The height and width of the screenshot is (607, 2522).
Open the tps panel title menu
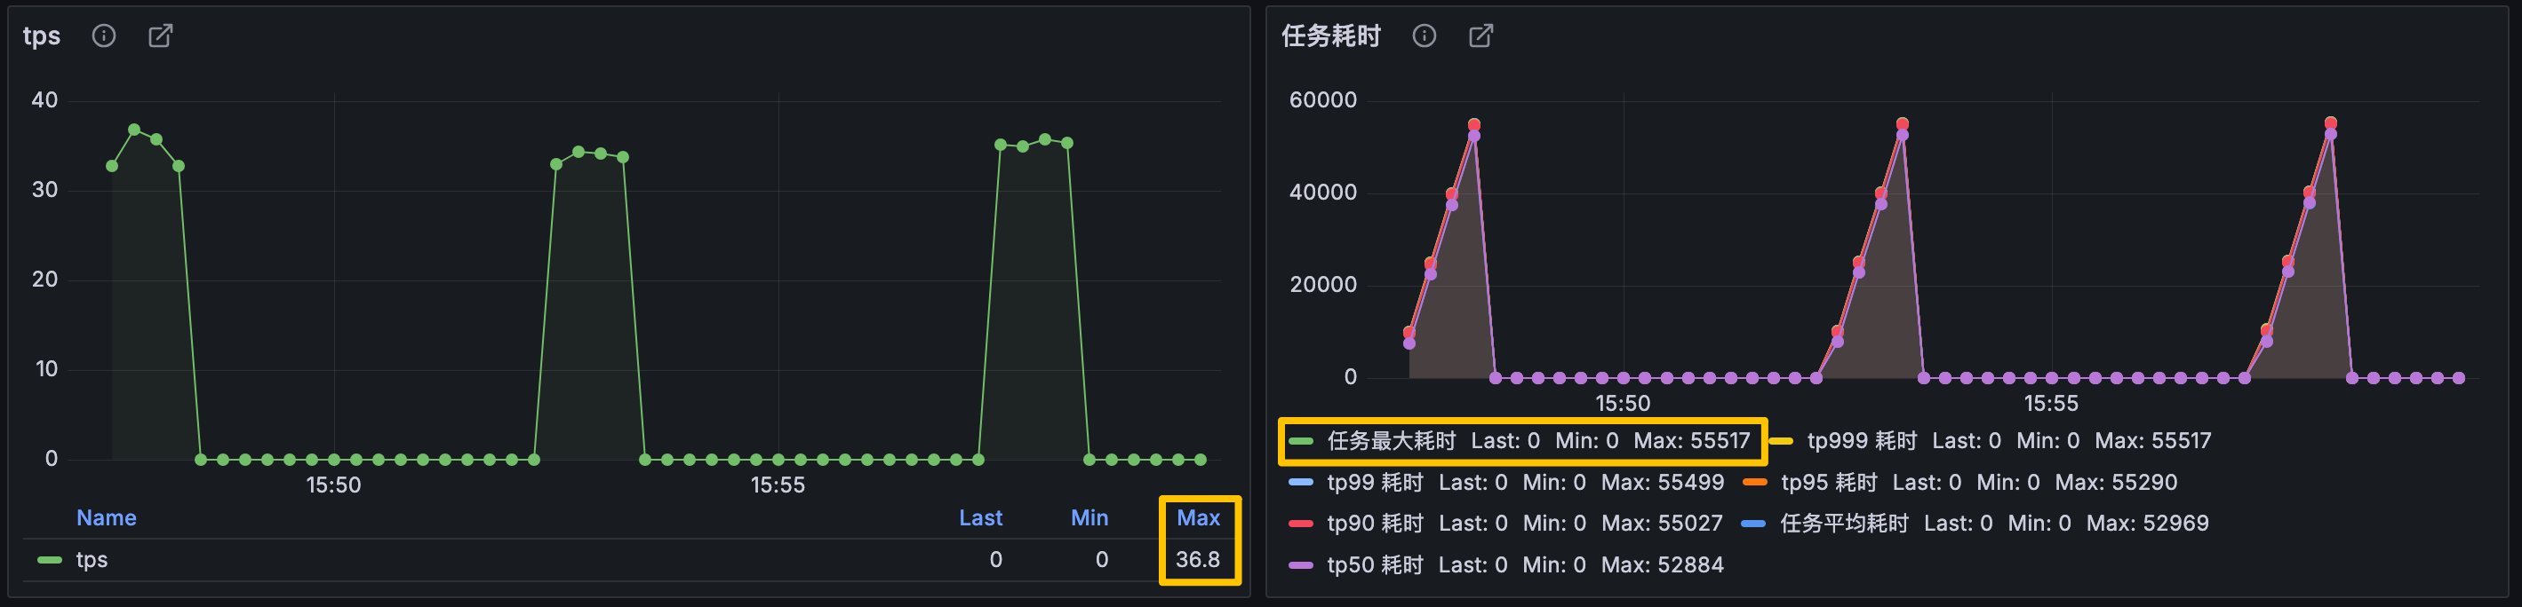click(42, 36)
